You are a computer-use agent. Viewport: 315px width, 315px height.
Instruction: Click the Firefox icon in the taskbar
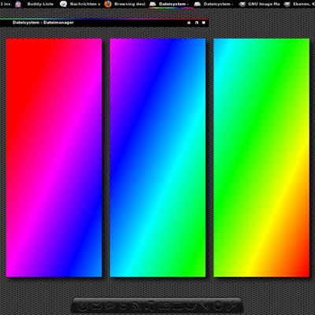click(x=108, y=4)
